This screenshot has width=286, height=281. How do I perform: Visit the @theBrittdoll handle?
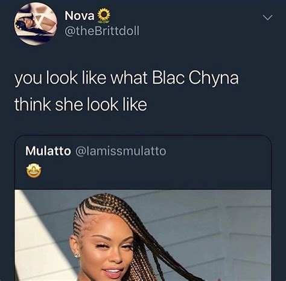[102, 31]
